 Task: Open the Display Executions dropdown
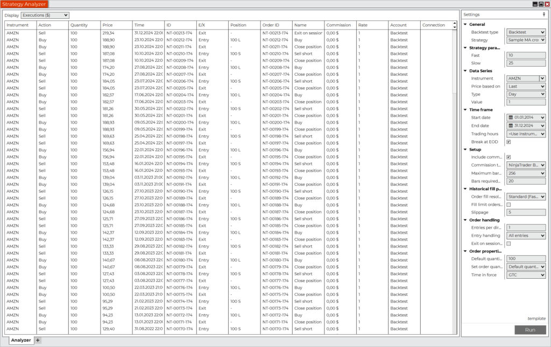tap(45, 16)
